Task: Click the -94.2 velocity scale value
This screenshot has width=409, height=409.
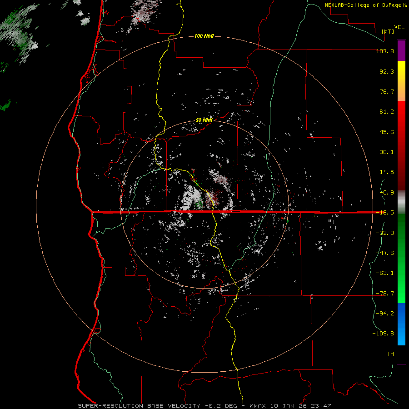Action: (x=385, y=314)
